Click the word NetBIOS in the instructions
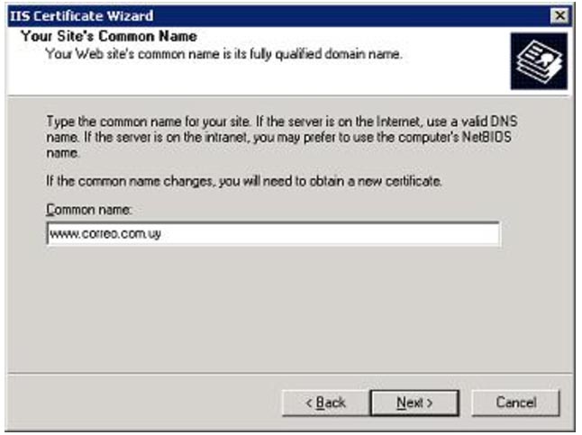 487,137
